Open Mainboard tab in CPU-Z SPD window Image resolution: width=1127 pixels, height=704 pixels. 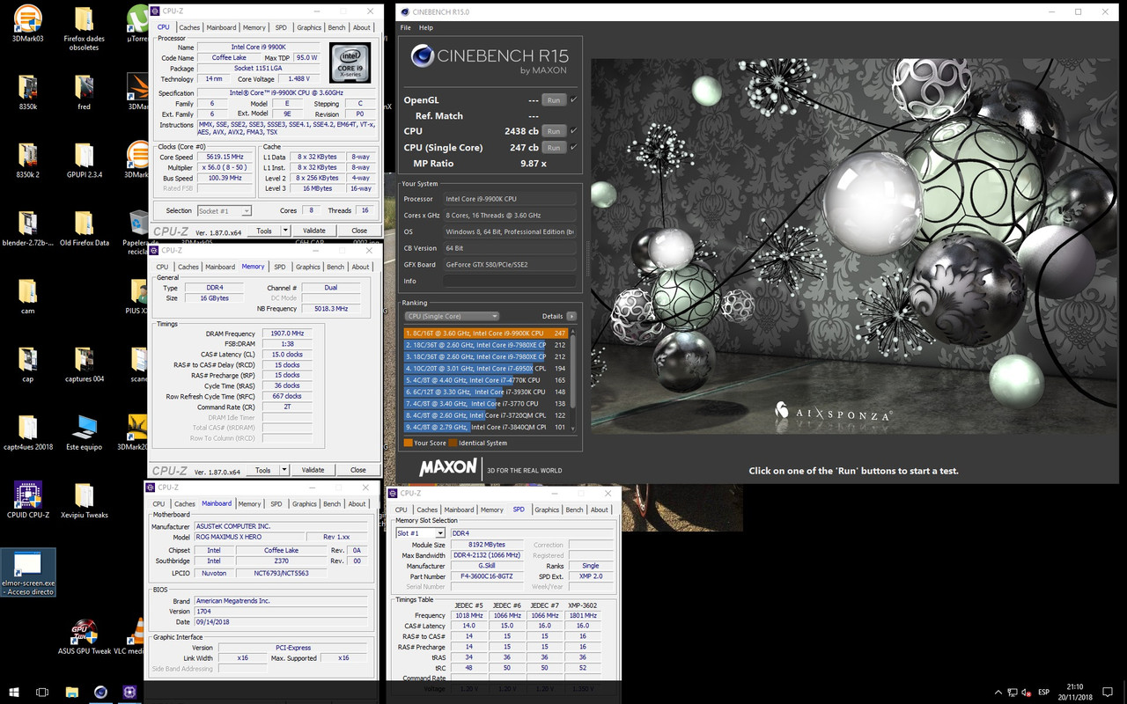click(459, 510)
